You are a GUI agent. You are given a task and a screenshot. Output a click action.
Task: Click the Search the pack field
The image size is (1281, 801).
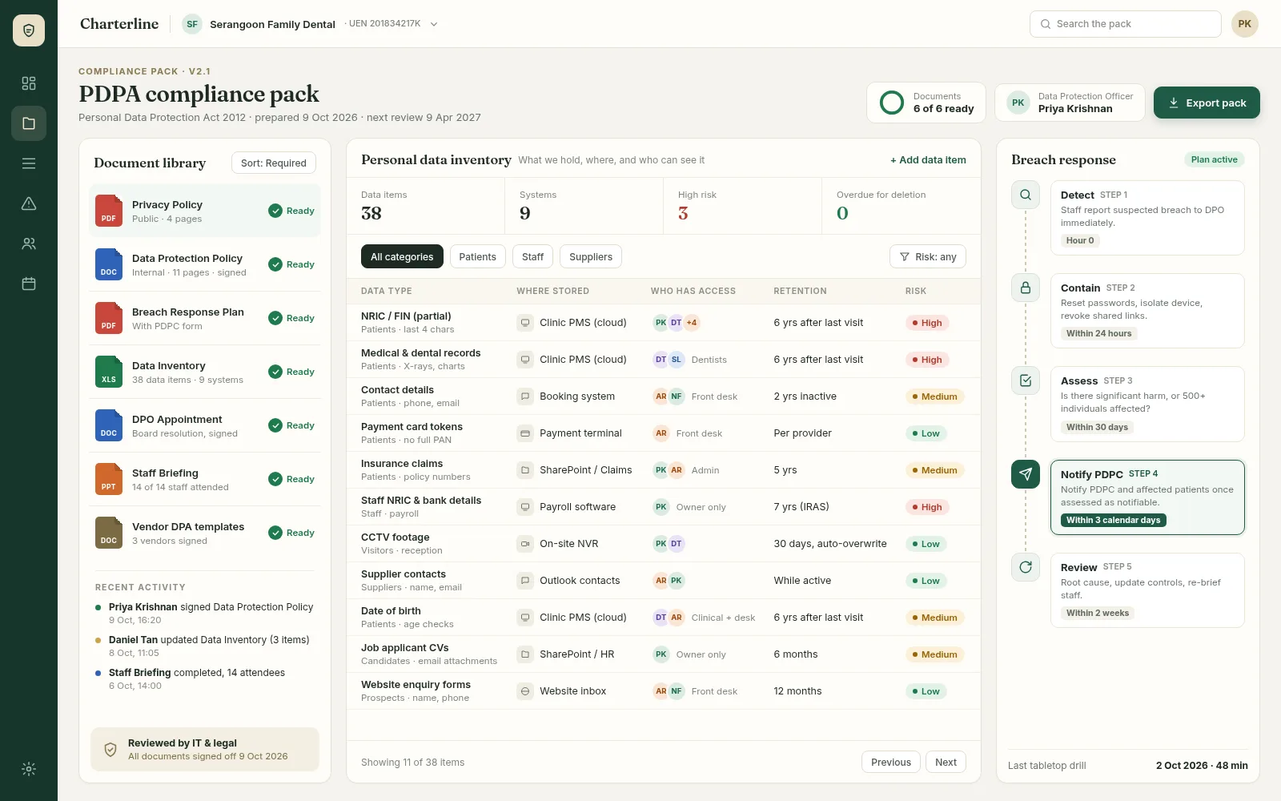coord(1126,24)
